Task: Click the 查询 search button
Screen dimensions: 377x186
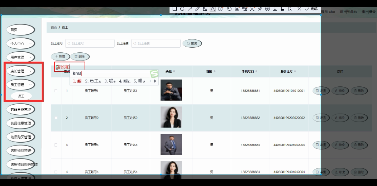Action: tap(192, 43)
